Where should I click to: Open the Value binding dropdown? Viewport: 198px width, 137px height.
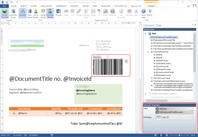tap(192, 111)
